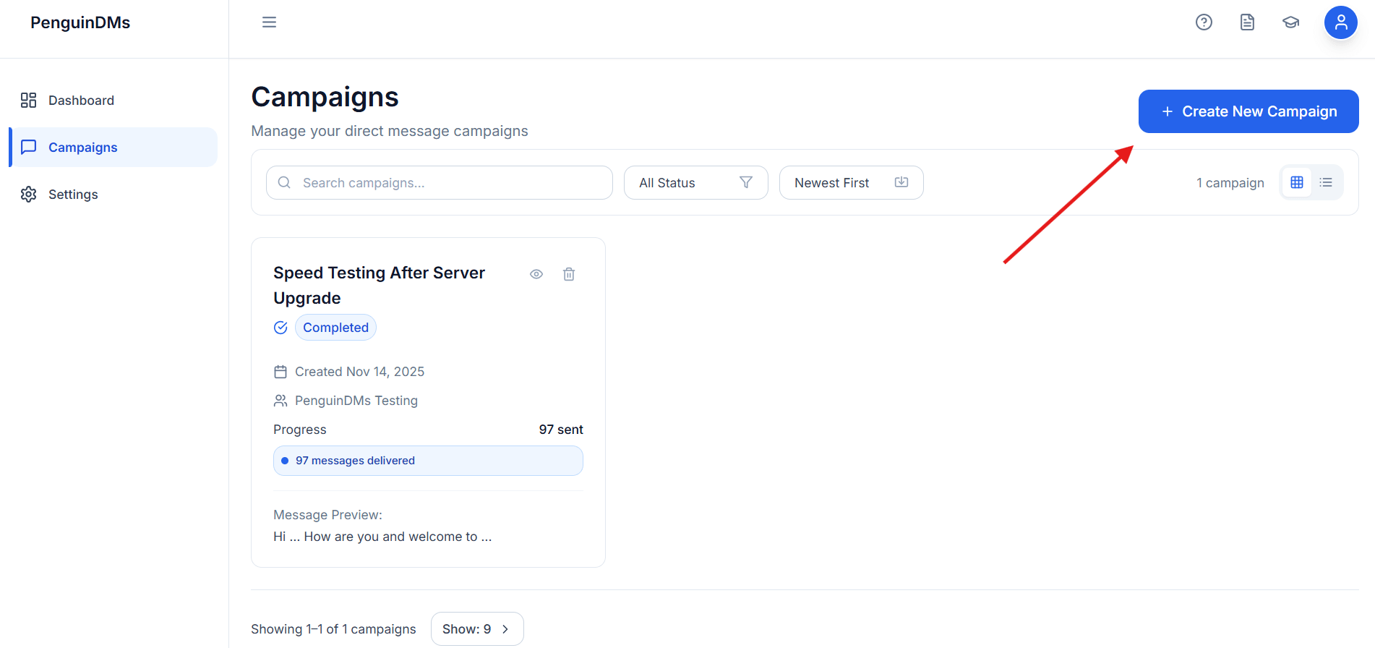
Task: Expand the Show: 9 page size selector
Action: pos(476,629)
